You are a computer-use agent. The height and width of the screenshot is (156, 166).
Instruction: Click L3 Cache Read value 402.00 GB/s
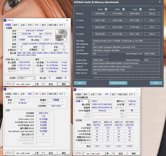[x=100, y=34]
